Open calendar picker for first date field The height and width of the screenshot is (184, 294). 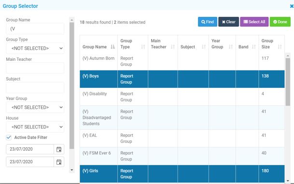[59, 149]
